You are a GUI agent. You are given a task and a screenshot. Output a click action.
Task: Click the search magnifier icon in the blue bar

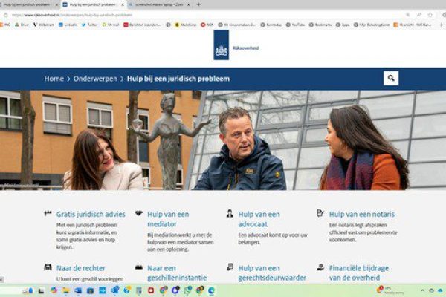coord(390,78)
